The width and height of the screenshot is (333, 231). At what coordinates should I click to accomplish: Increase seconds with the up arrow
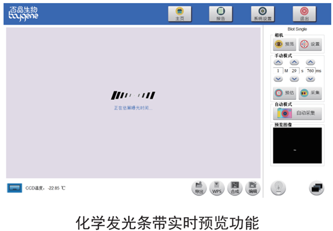click(x=294, y=63)
